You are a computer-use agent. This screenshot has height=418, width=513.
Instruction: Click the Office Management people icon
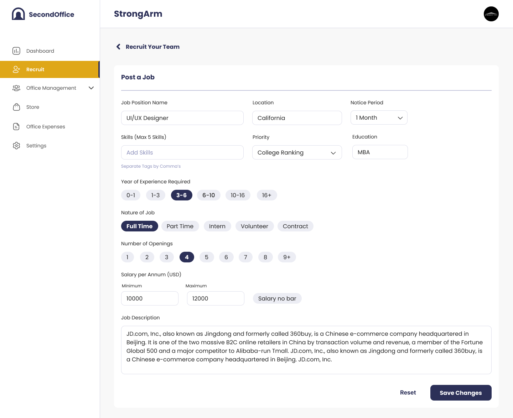point(16,88)
